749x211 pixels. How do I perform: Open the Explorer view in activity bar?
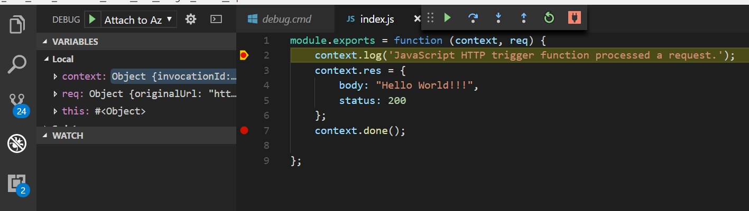[18, 25]
